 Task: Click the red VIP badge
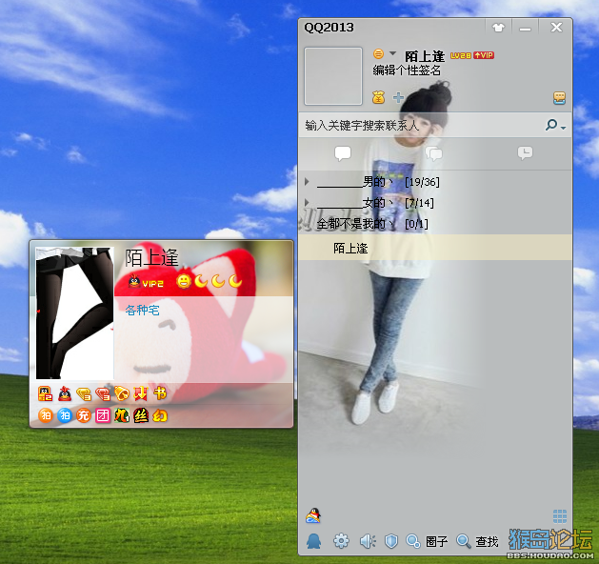(x=484, y=55)
